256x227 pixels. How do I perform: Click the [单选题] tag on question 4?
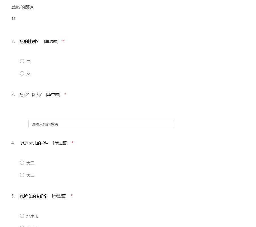(60, 143)
